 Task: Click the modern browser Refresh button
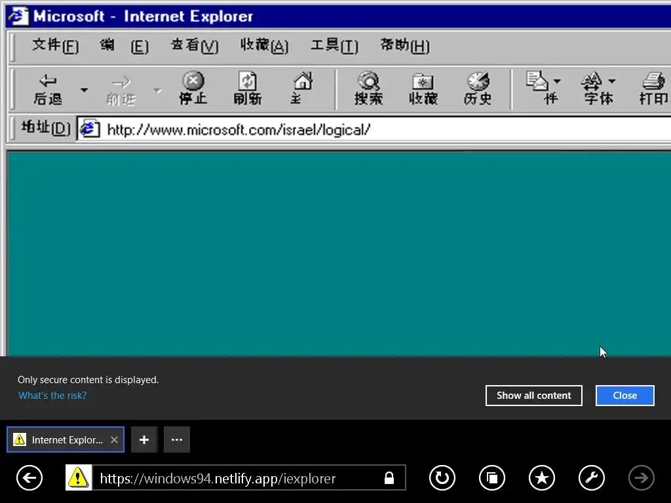442,477
